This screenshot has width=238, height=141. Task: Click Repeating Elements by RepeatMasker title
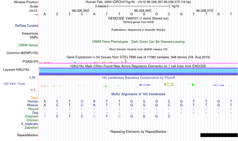pos(138,131)
